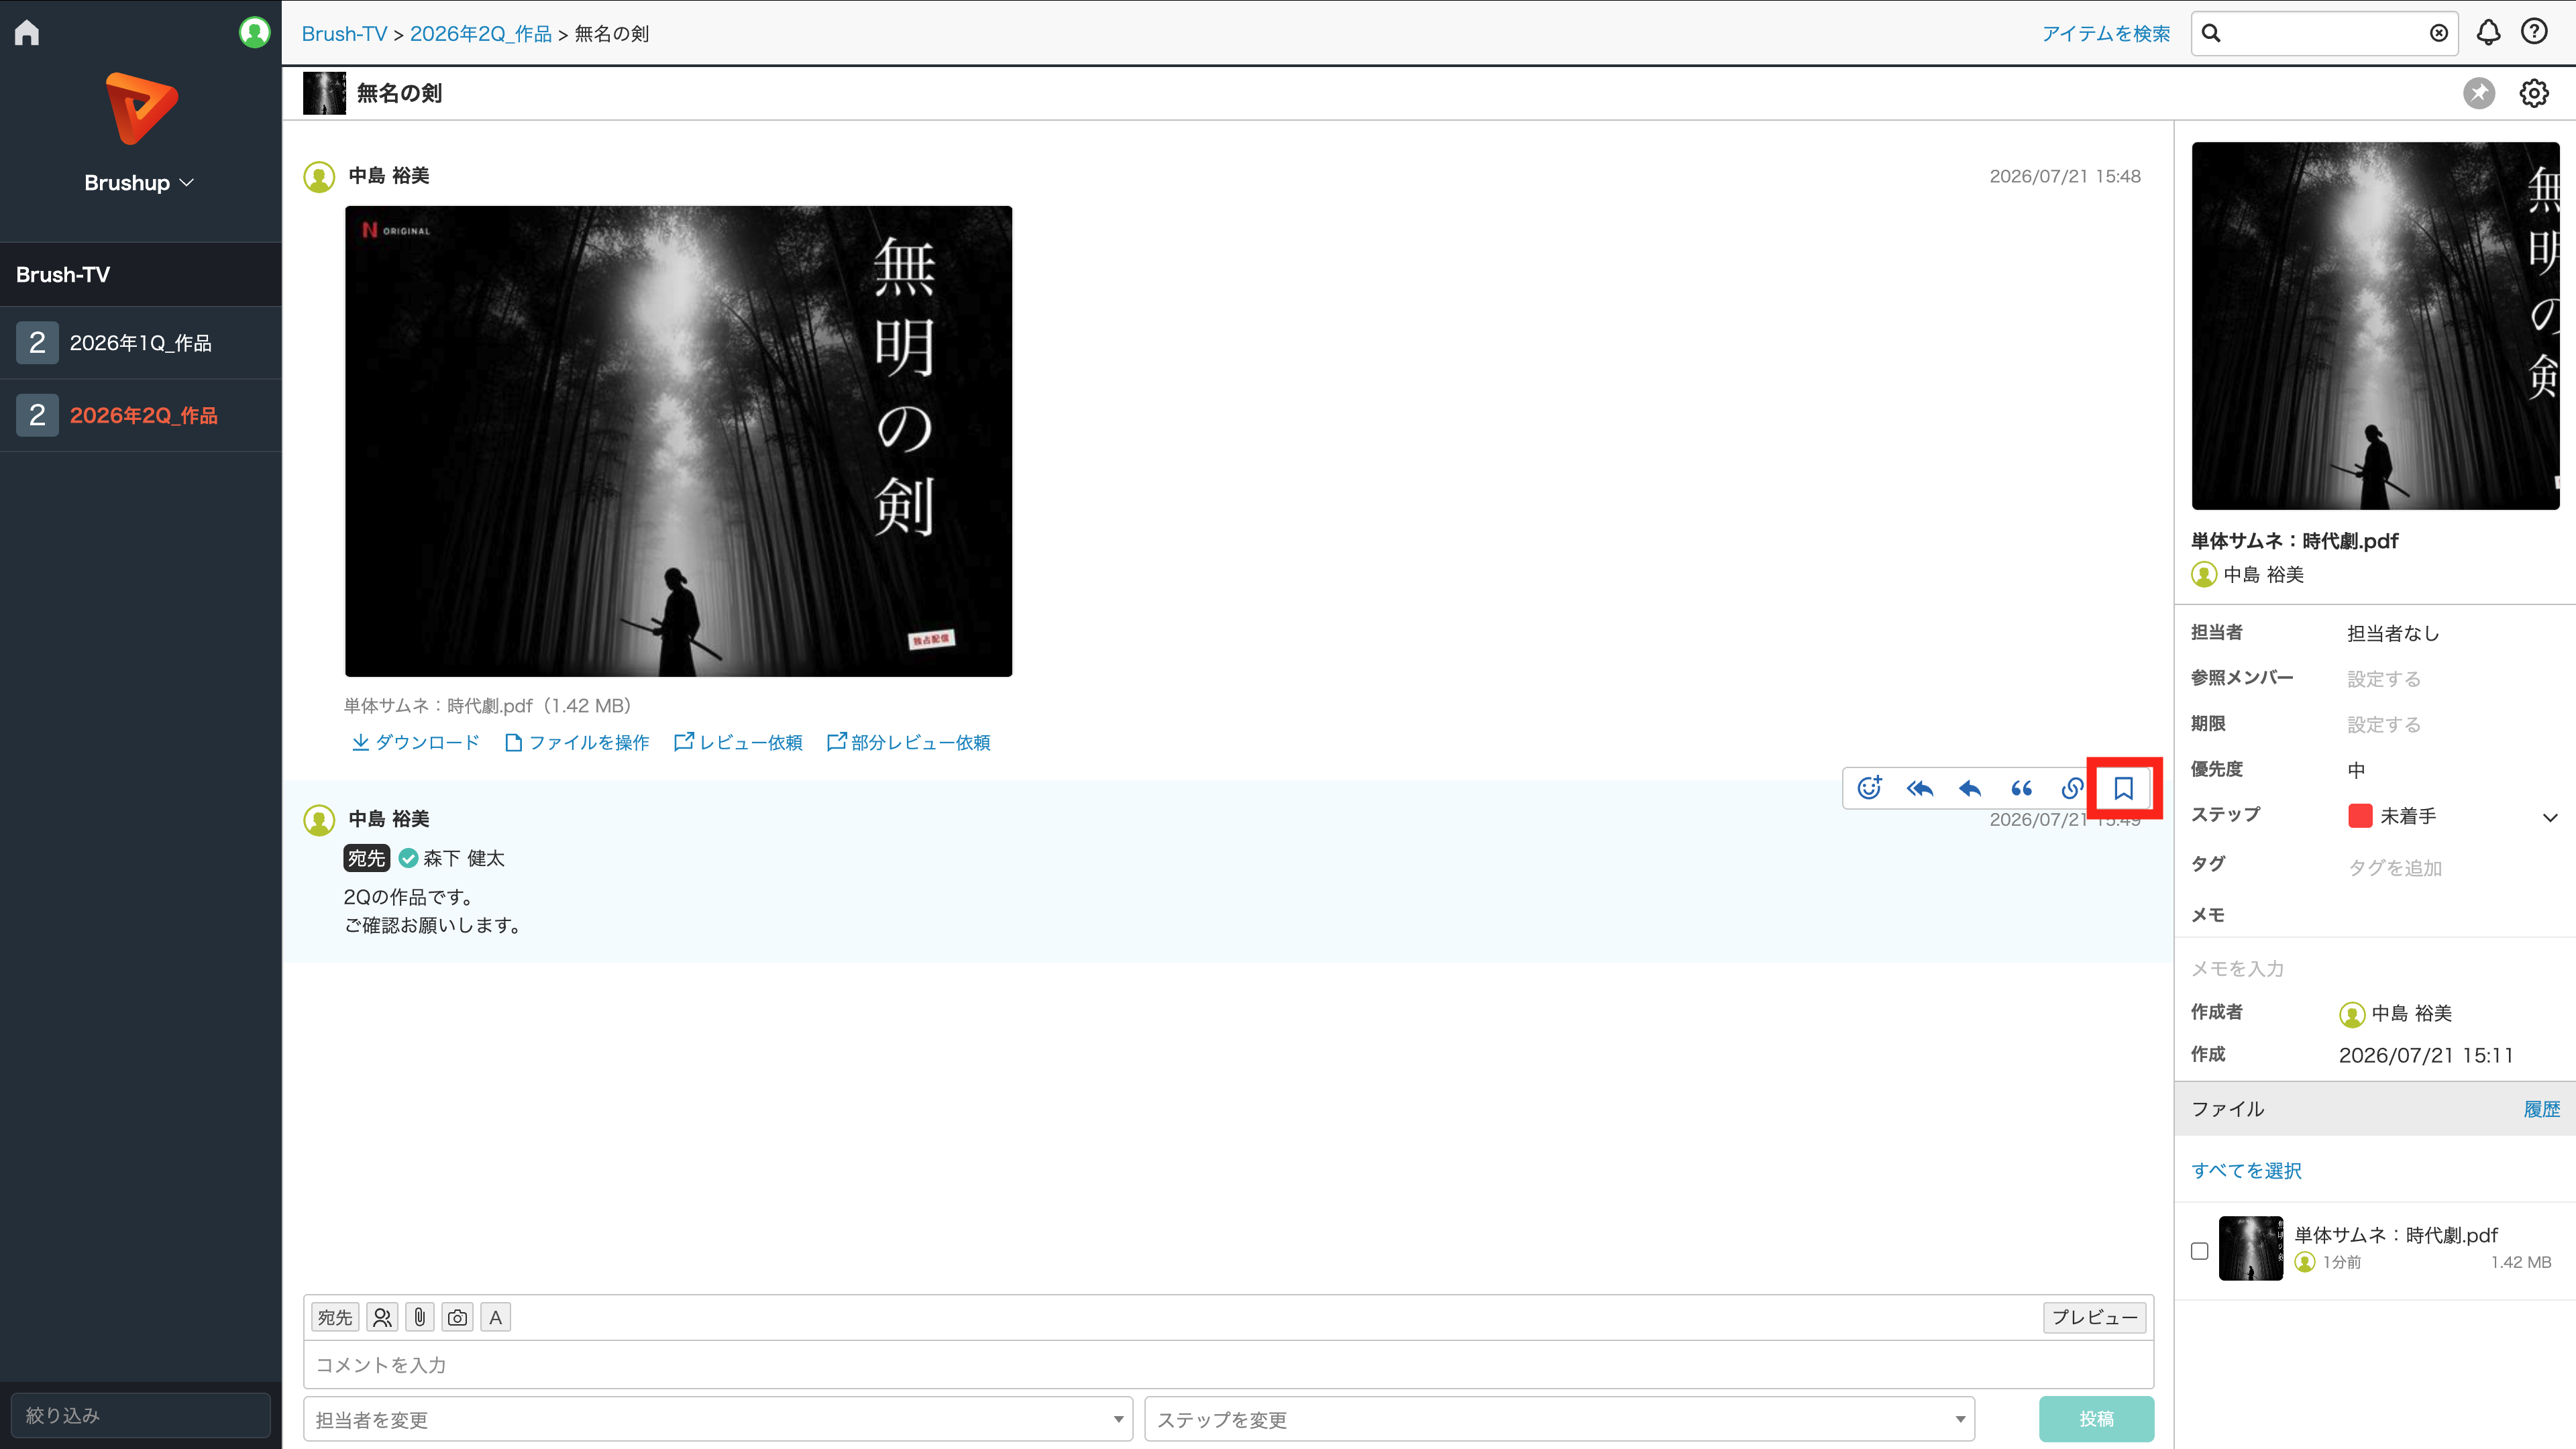Click the ダウンロード link

[x=415, y=742]
